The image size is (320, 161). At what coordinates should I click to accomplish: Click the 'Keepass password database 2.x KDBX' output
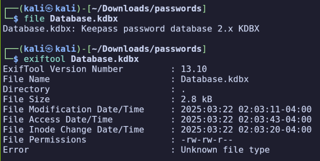tap(170, 29)
